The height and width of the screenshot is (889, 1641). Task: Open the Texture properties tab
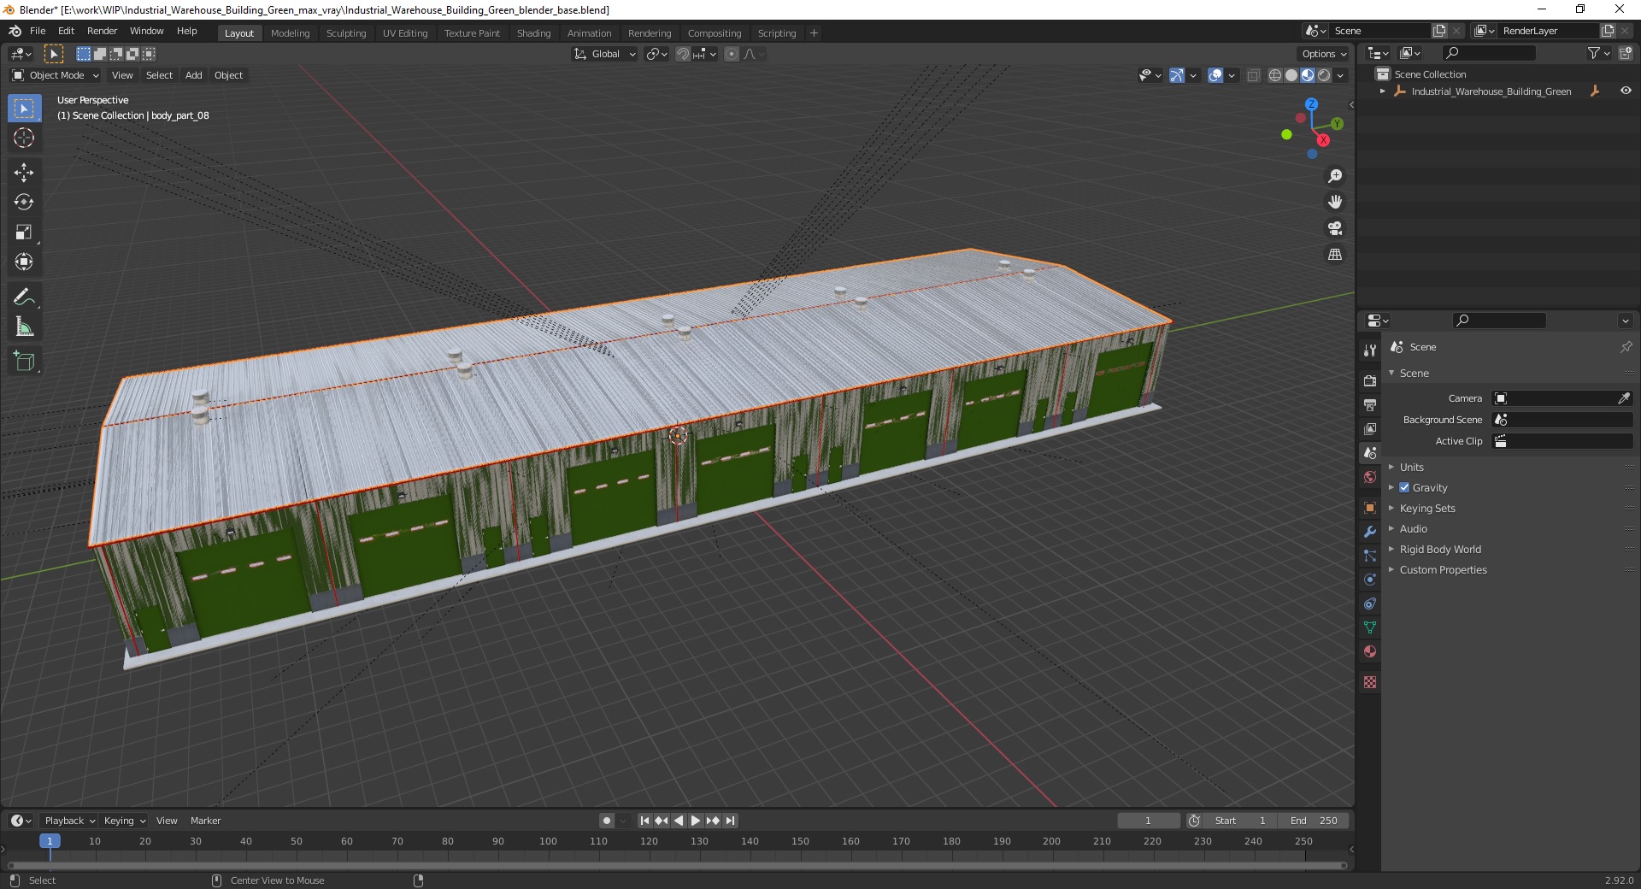click(x=1370, y=682)
